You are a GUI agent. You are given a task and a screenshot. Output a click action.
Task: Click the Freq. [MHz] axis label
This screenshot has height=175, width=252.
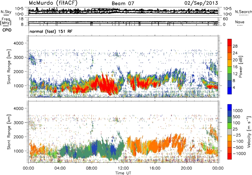6,21
